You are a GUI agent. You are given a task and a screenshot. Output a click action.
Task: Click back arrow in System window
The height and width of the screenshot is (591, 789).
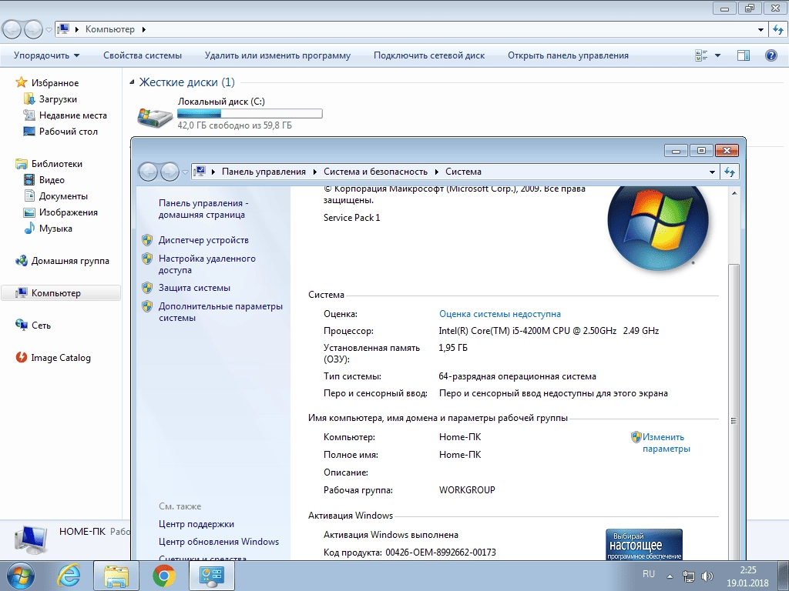coord(148,172)
